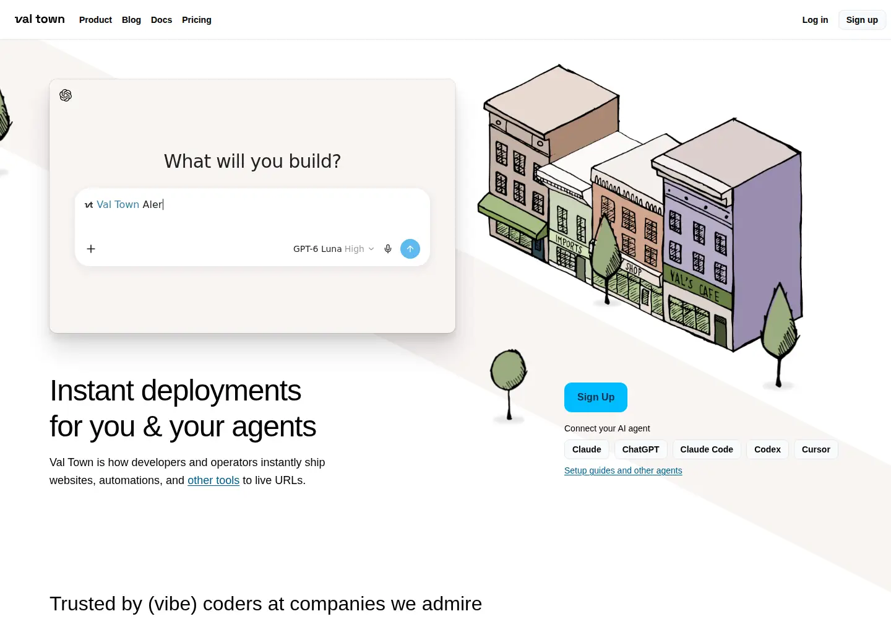891x619 pixels.
Task: Click the Sign up button in header
Action: coord(862,20)
